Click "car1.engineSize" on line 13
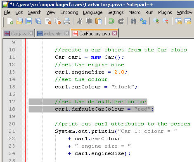The image size is (194, 162). [x=80, y=72]
